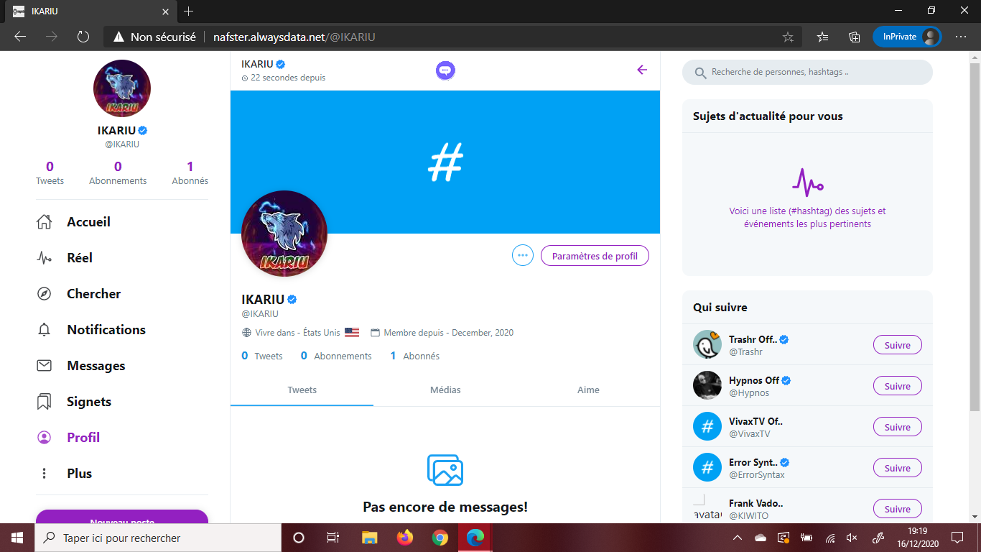Image resolution: width=981 pixels, height=552 pixels.
Task: Go to Accueil home page
Action: point(88,222)
